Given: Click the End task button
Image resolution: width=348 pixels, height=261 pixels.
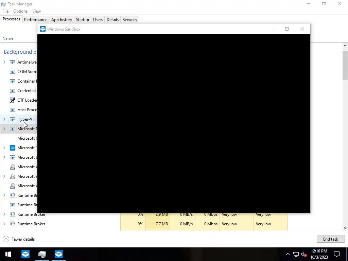Looking at the screenshot, I should (x=330, y=239).
